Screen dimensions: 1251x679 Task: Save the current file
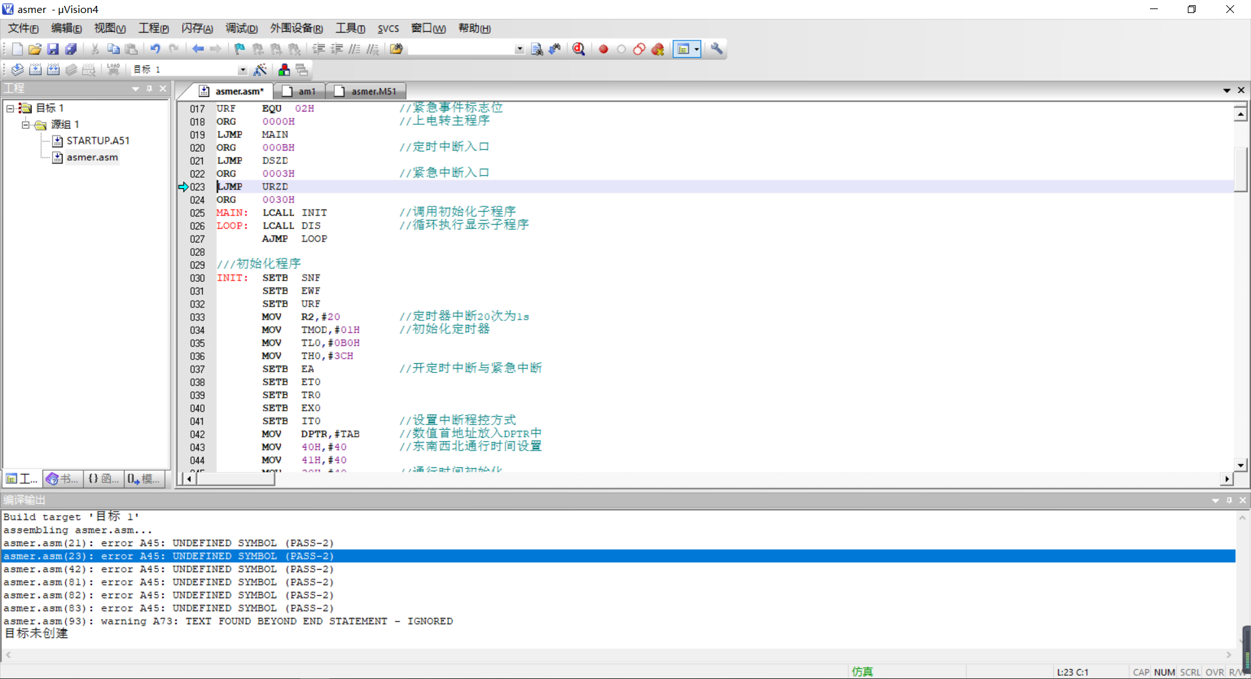pos(53,49)
